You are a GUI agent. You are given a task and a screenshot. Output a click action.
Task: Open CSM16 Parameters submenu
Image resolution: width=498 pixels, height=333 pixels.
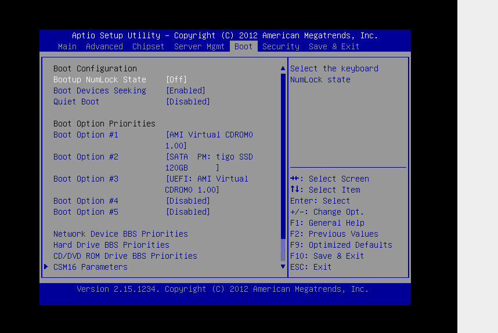coord(90,267)
